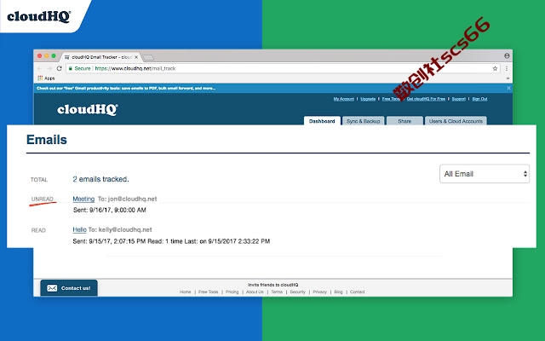This screenshot has width=545, height=341.
Task: Click the Sign Out link
Action: (x=479, y=99)
